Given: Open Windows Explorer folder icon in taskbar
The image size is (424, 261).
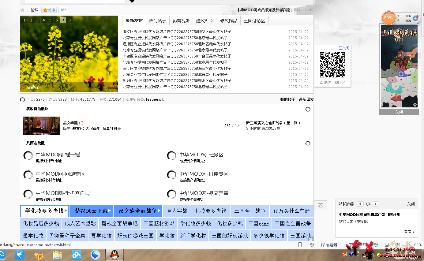Looking at the screenshot, I should point(58,255).
